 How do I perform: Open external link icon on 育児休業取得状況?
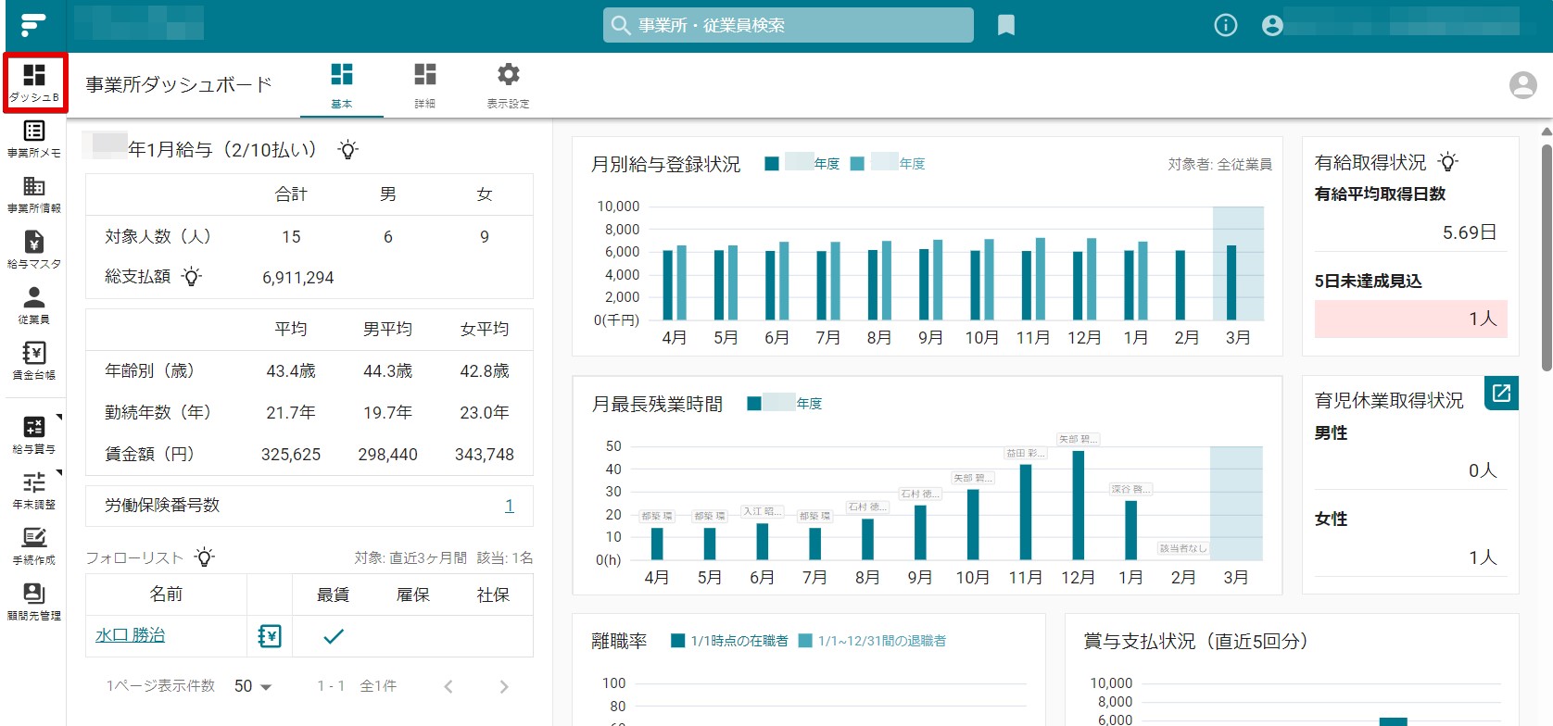point(1501,394)
